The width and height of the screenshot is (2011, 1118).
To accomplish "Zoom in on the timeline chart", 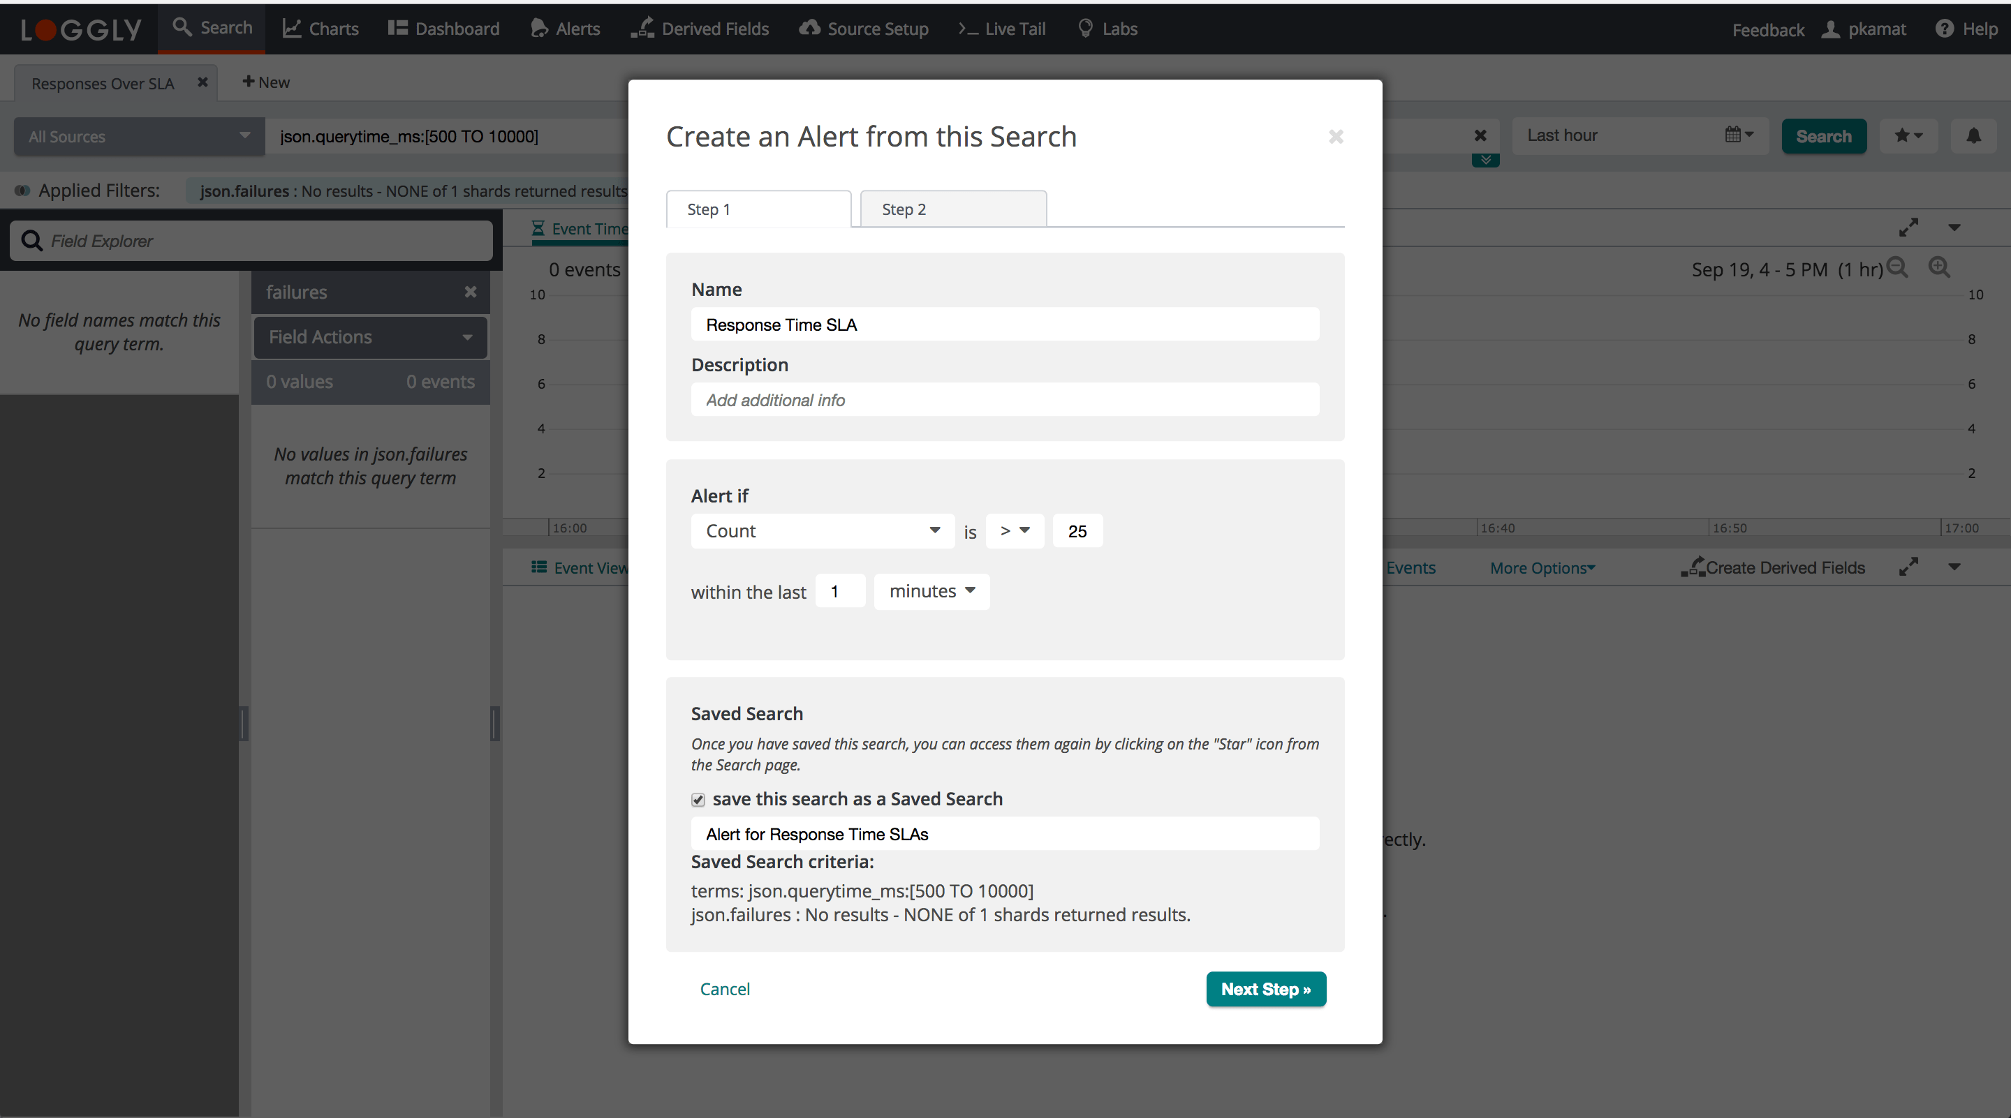I will pyautogui.click(x=1939, y=267).
